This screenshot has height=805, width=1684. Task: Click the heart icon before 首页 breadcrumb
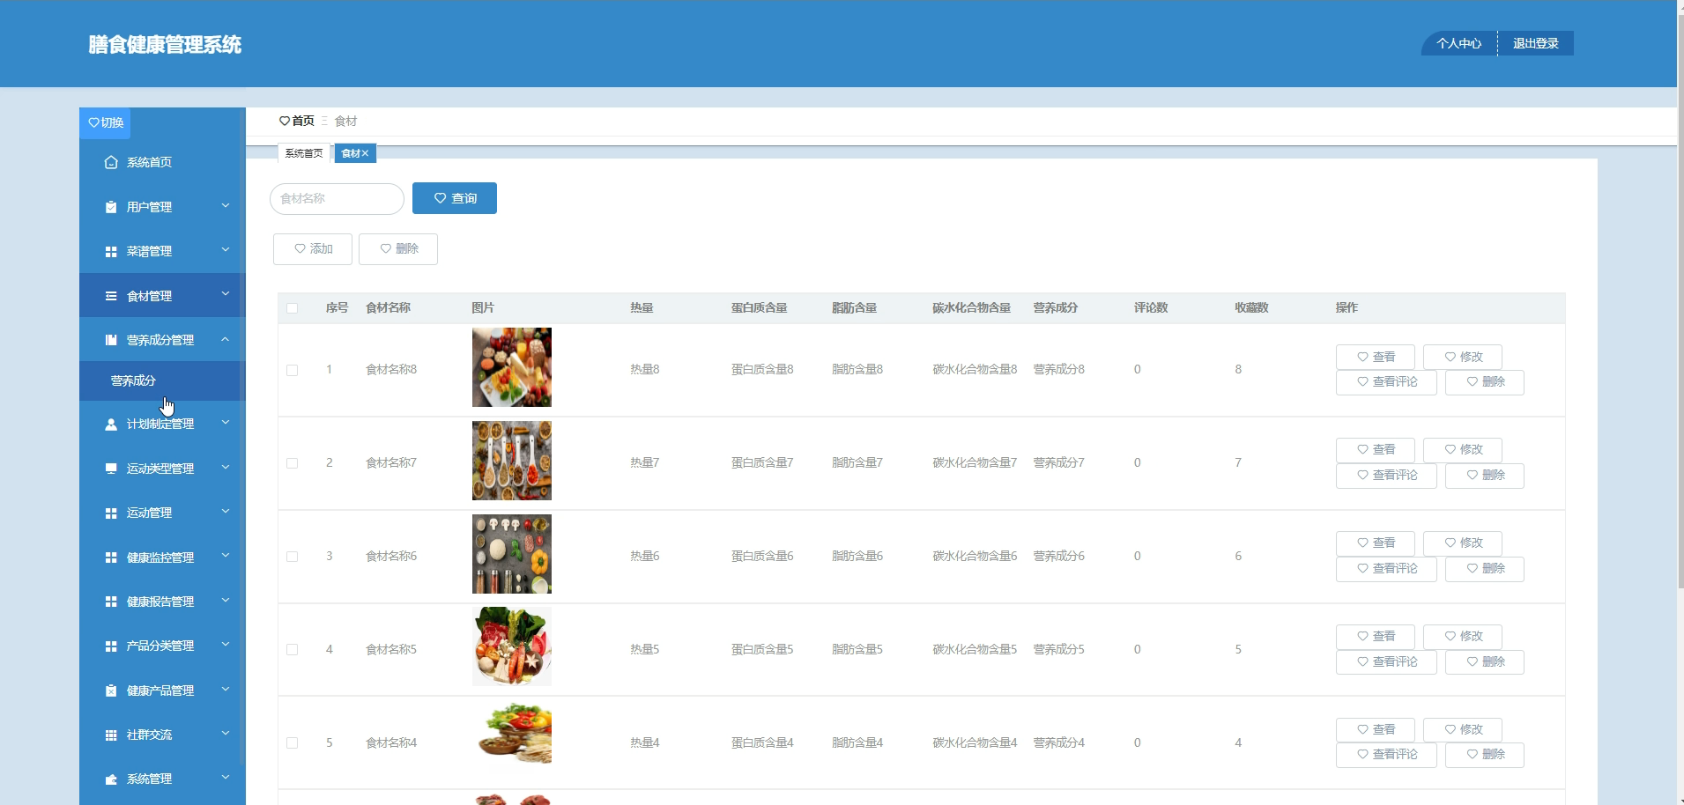285,121
